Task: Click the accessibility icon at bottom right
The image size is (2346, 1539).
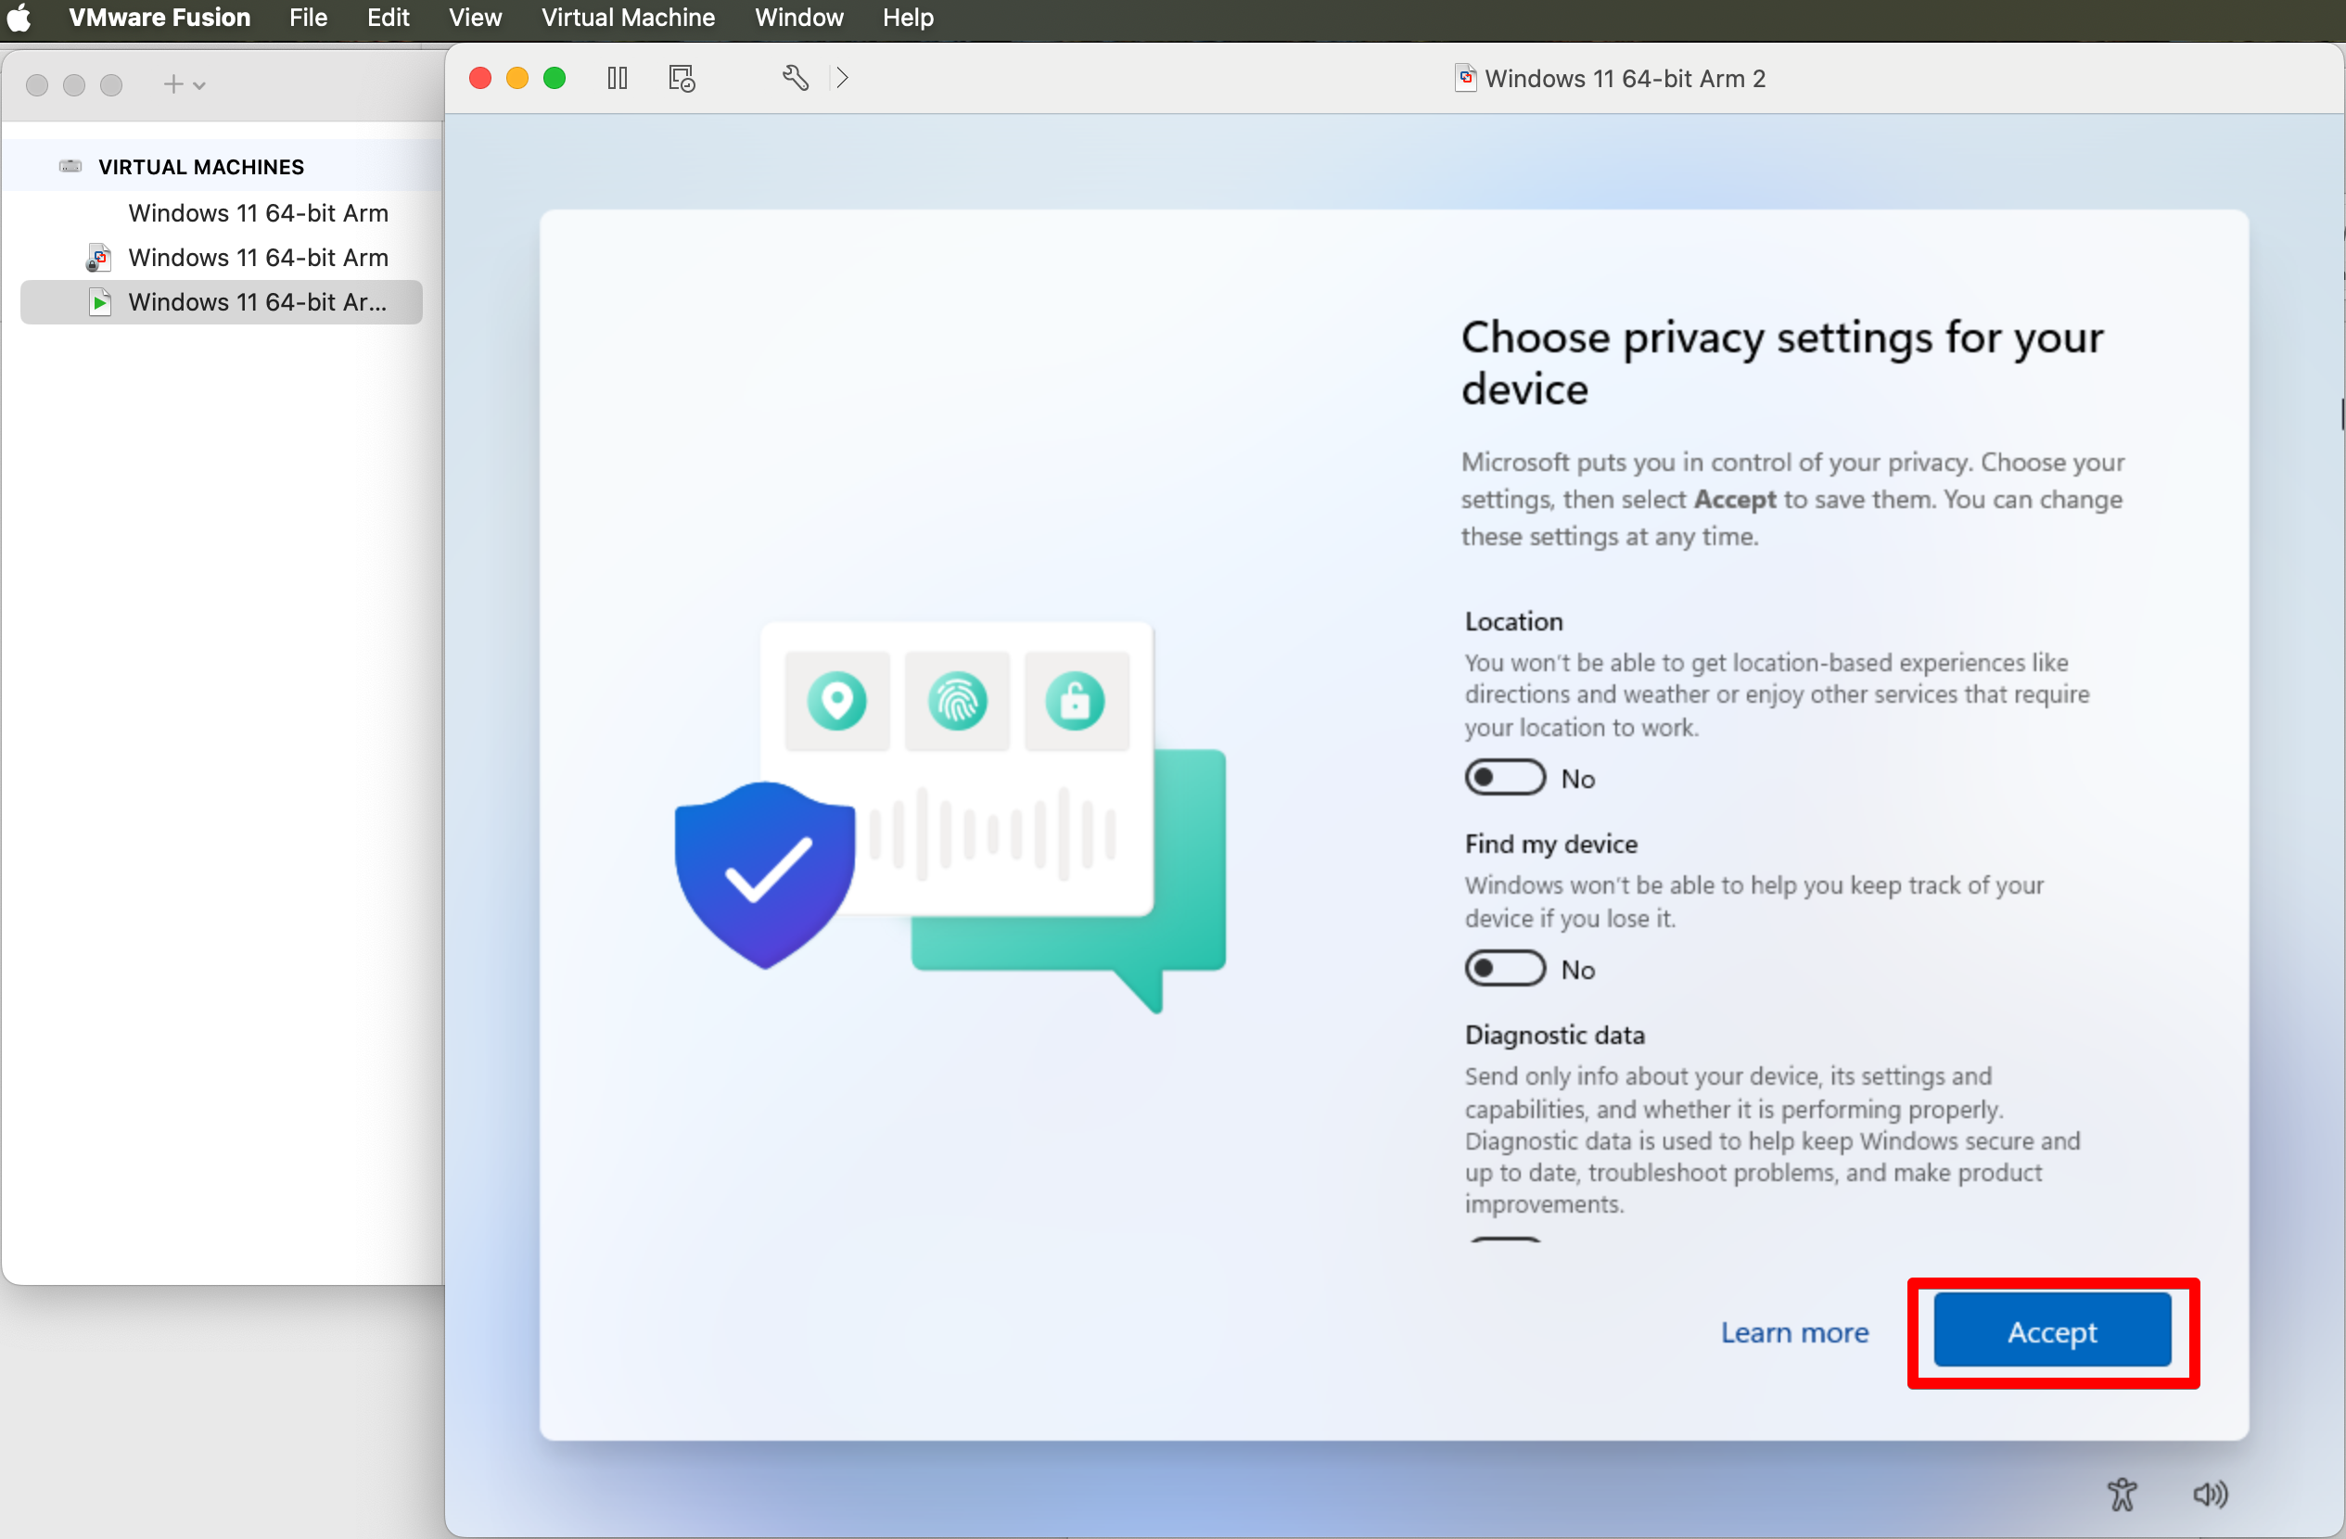Action: (2122, 1494)
